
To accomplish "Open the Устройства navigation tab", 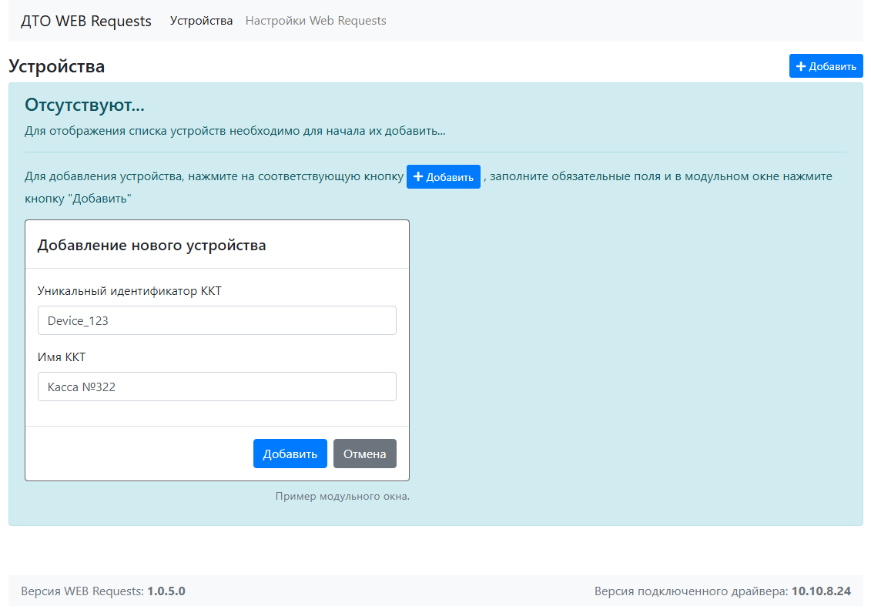I will [x=201, y=21].
